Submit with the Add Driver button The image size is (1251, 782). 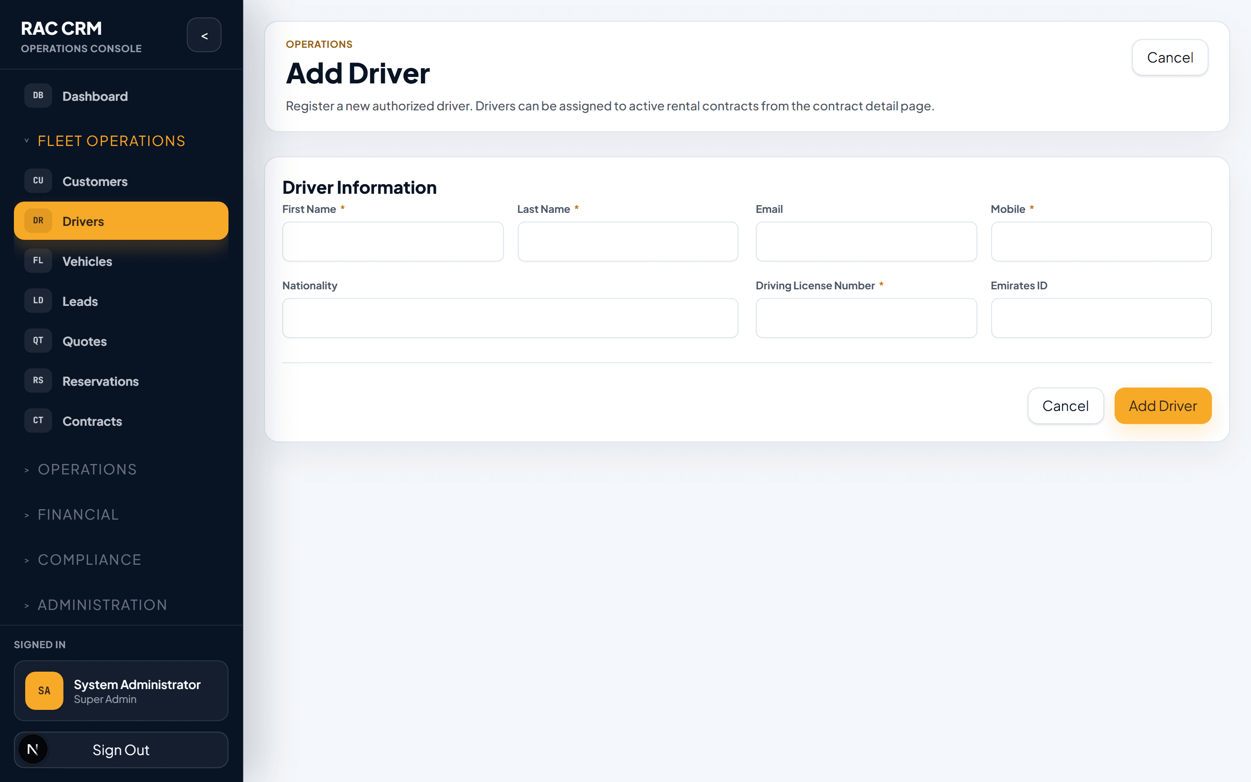point(1162,406)
